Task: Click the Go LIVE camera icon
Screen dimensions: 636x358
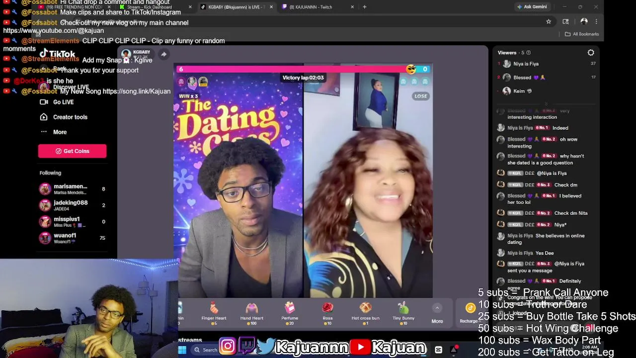Action: 44,102
